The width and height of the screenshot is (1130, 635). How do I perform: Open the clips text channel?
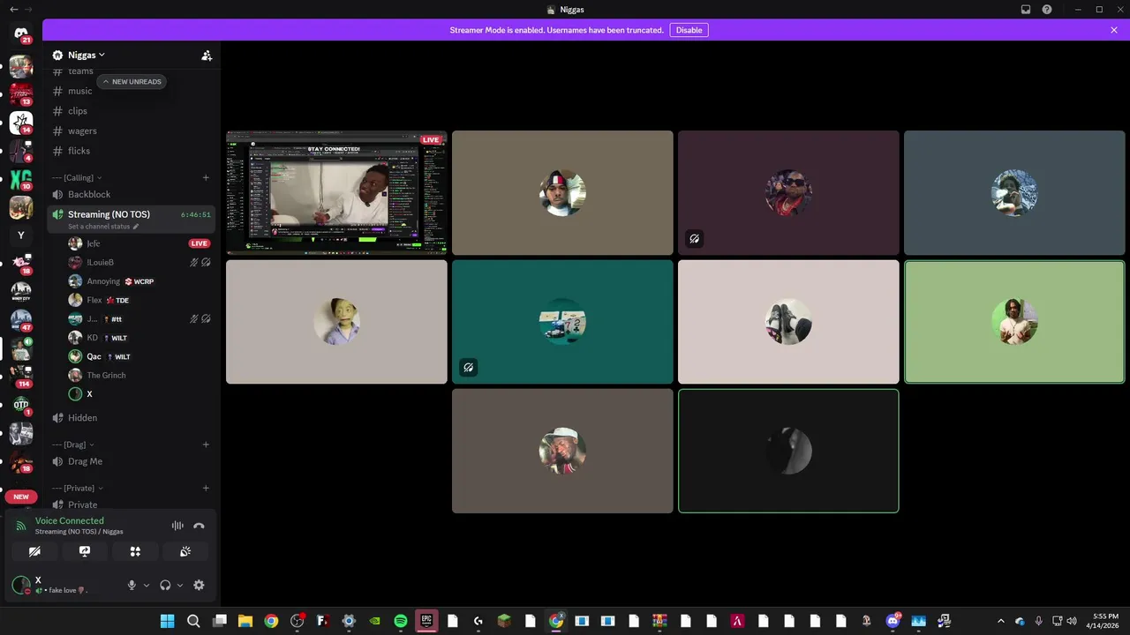click(x=131, y=111)
